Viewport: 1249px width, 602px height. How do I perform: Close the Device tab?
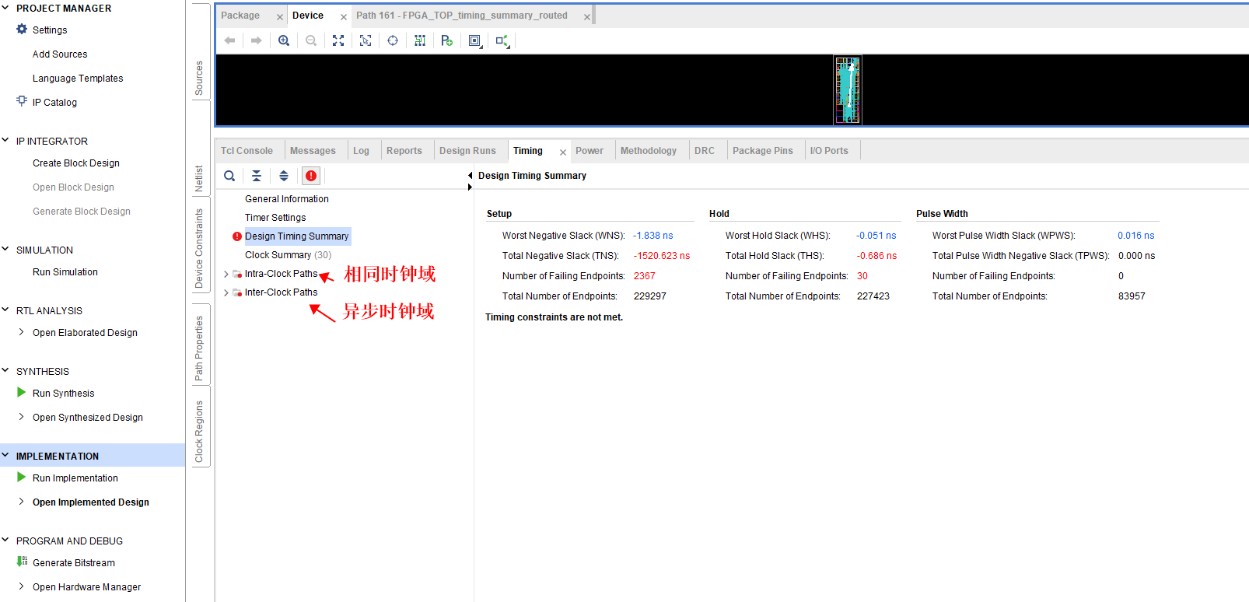click(344, 16)
